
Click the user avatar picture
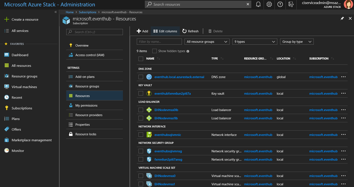click(x=348, y=5)
